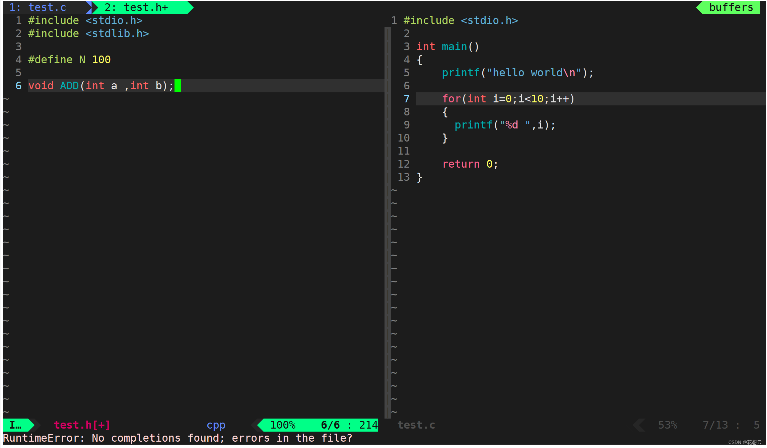767x448 pixels.
Task: Click int main() in right pane
Action: (x=447, y=47)
